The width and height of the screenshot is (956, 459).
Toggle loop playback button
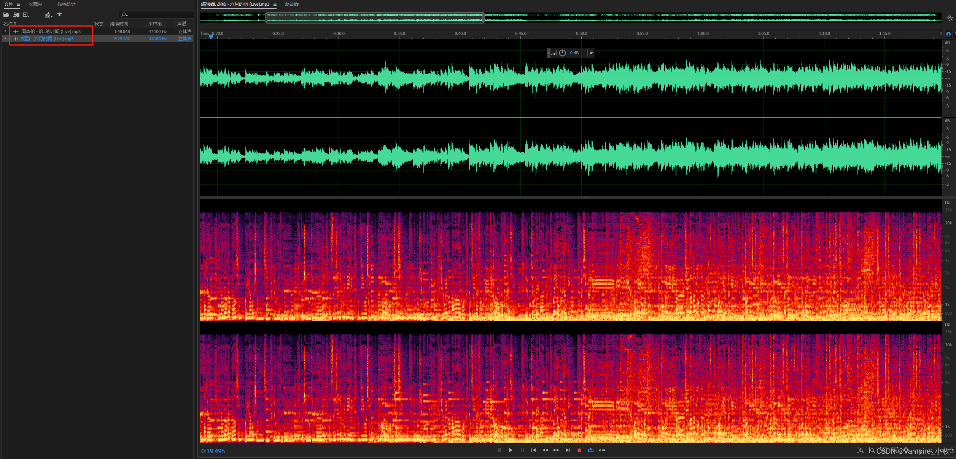590,450
